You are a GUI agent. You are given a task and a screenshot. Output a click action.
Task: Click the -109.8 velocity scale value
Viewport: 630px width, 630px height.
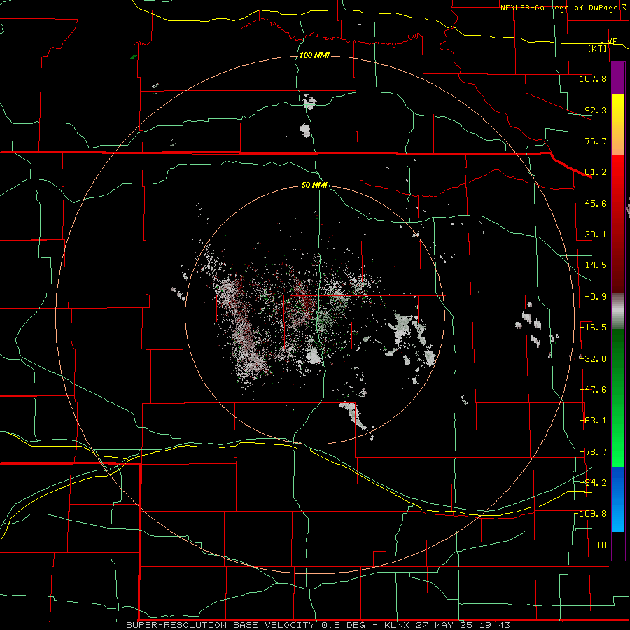tap(591, 514)
